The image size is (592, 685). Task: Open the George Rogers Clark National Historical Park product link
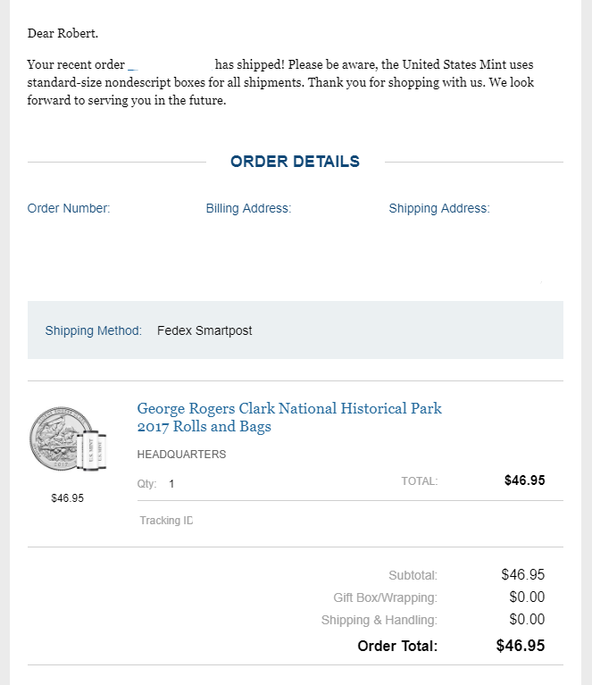tap(289, 417)
